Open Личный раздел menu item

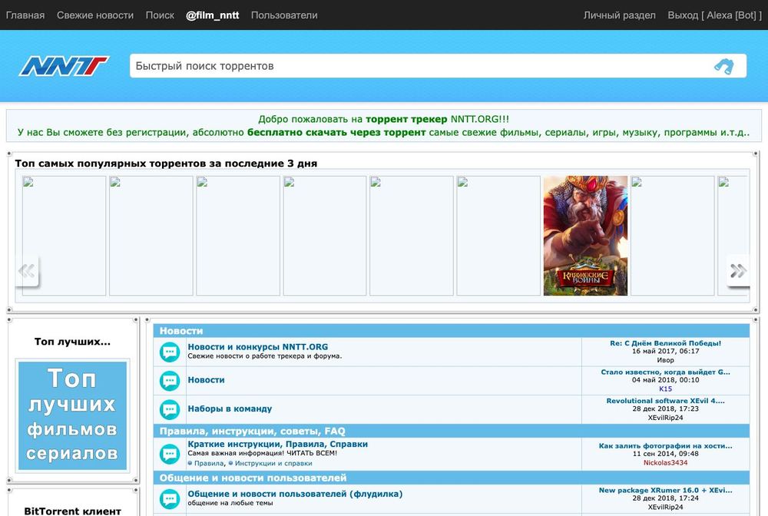(x=619, y=15)
